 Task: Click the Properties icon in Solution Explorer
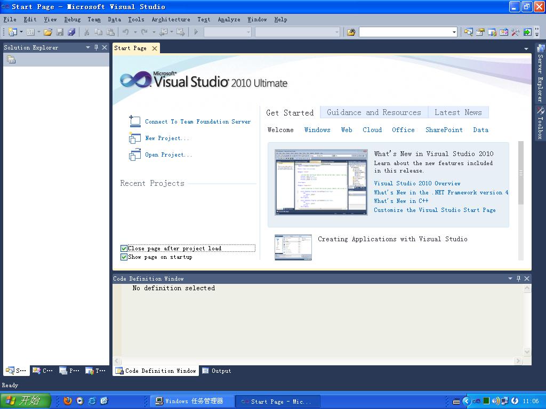[x=11, y=60]
